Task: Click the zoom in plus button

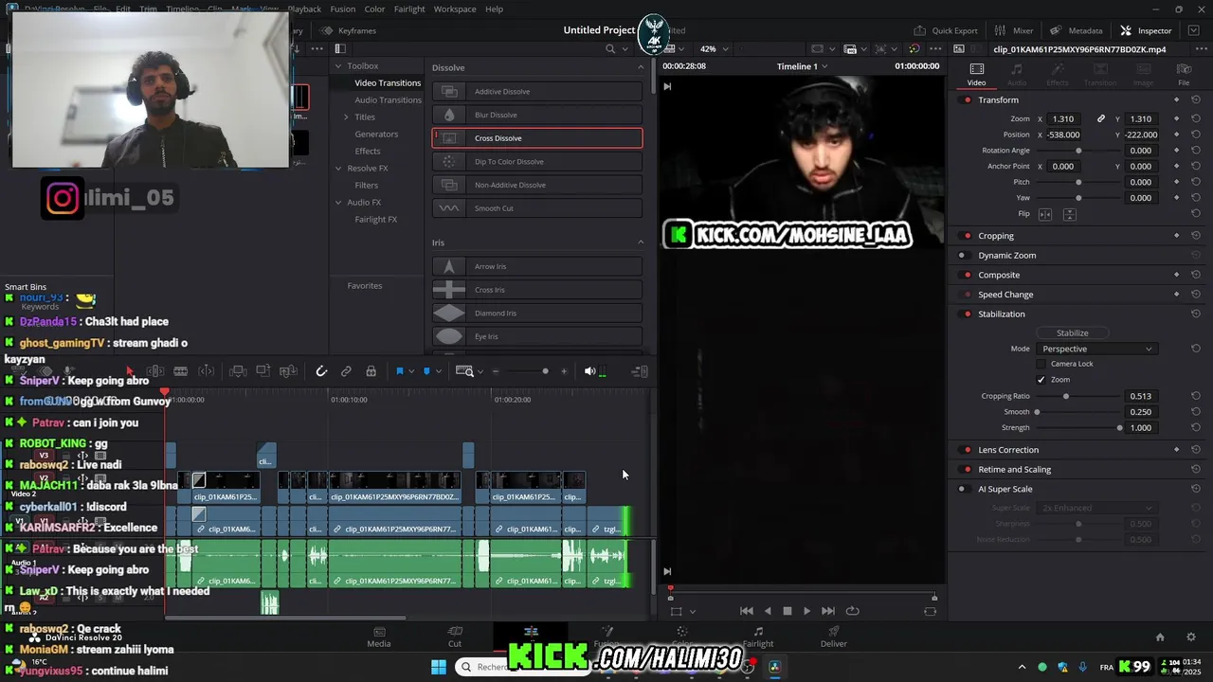Action: (564, 371)
